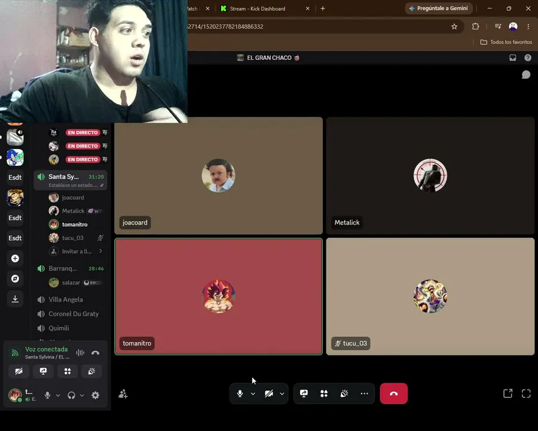The height and width of the screenshot is (431, 538).
Task: Focus joacoard video tile
Action: coord(219,175)
